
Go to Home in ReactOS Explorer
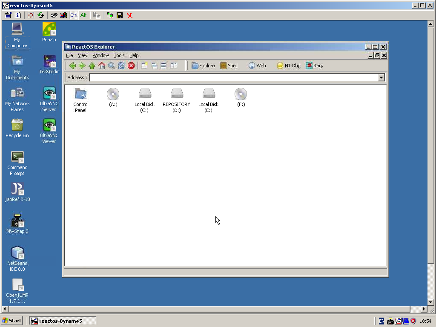click(x=102, y=66)
